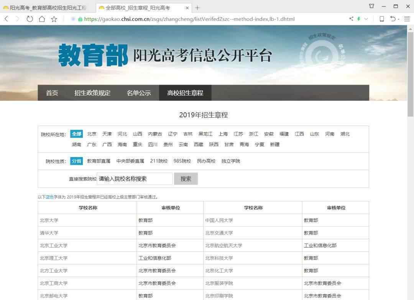Screen dimensions: 414x300
Task: Open 北京印刷学院 admission charter
Action: pyautogui.click(x=219, y=296)
